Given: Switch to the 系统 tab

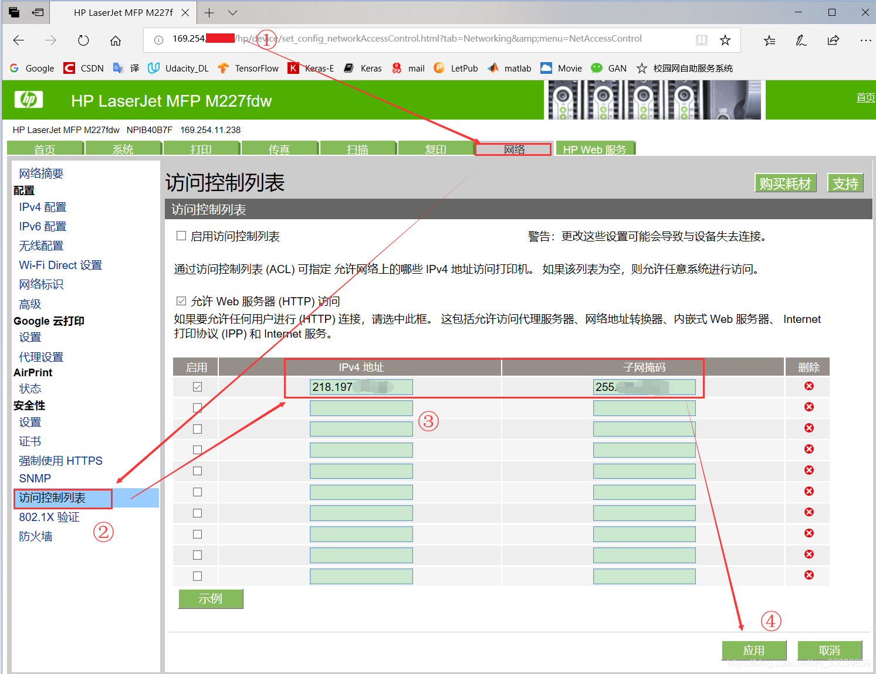Looking at the screenshot, I should point(123,149).
